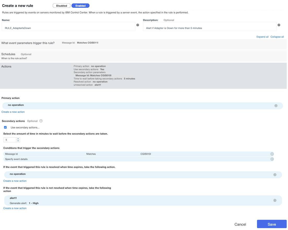Open Secondary actions help question mark
The width and height of the screenshot is (288, 230).
pyautogui.click(x=41, y=121)
